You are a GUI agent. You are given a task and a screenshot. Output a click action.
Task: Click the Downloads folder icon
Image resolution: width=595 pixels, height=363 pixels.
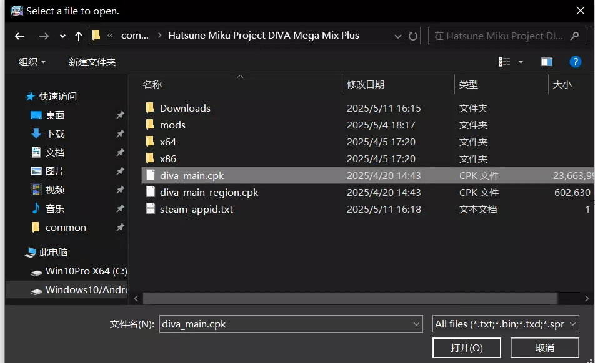tap(150, 108)
